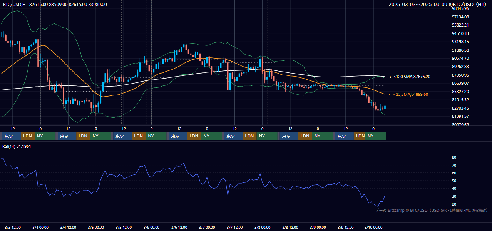Image resolution: width=492 pixels, height=231 pixels.
Task: Click the BTC/USD,H1 OHLC header text
Action: (55, 5)
